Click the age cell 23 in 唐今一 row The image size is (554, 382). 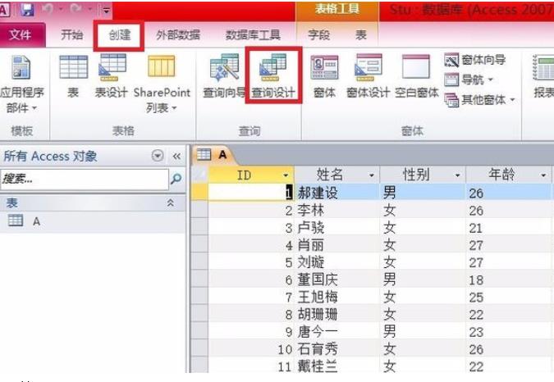509,331
